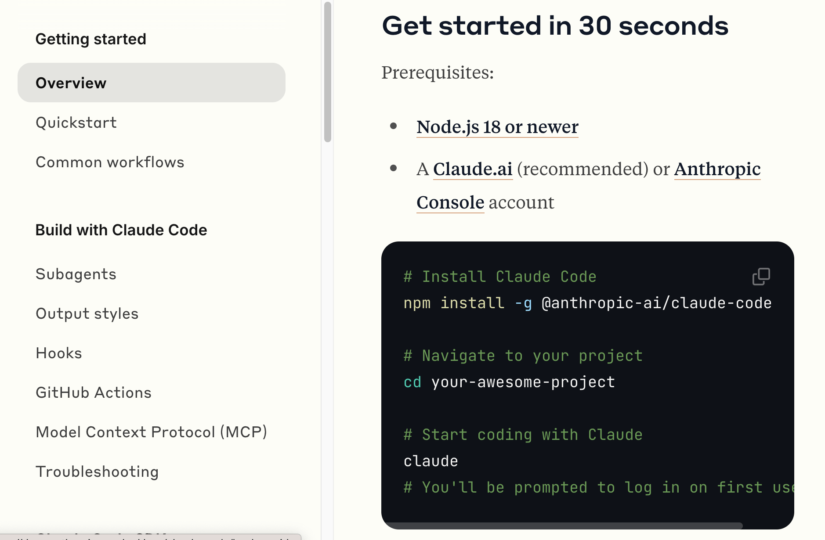825x540 pixels.
Task: Navigate to the Subagents page
Action: click(x=76, y=274)
